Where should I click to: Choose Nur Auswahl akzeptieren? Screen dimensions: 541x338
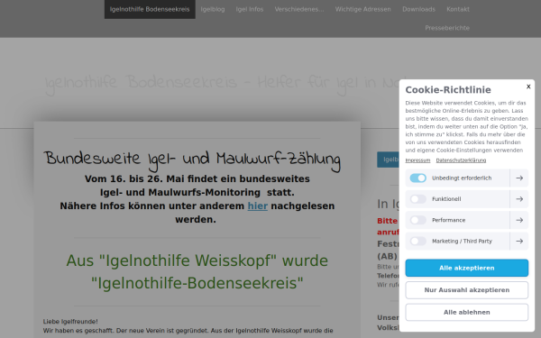(466, 290)
